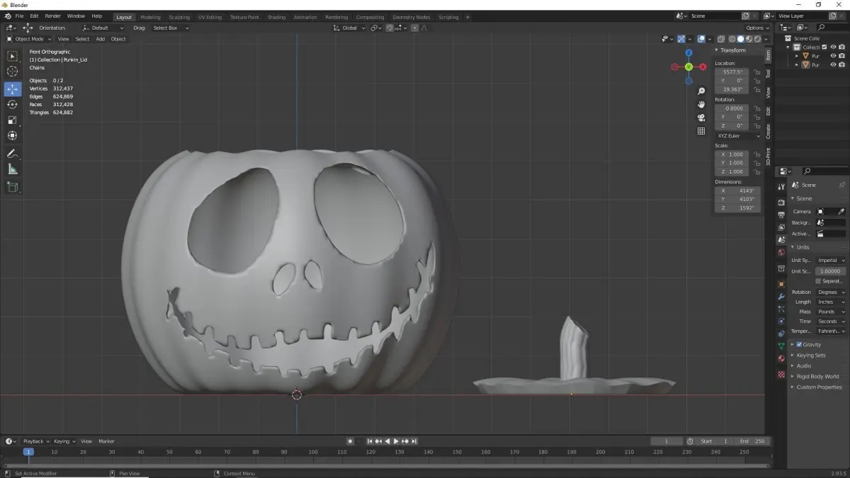The image size is (850, 478).
Task: Click the timeline End frame field
Action: pyautogui.click(x=752, y=441)
